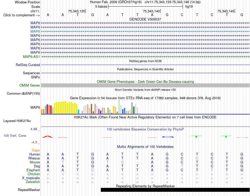This screenshot has width=250, height=196.
Task: Click the hg19 label beside the scale bar
Action: tap(189, 7)
